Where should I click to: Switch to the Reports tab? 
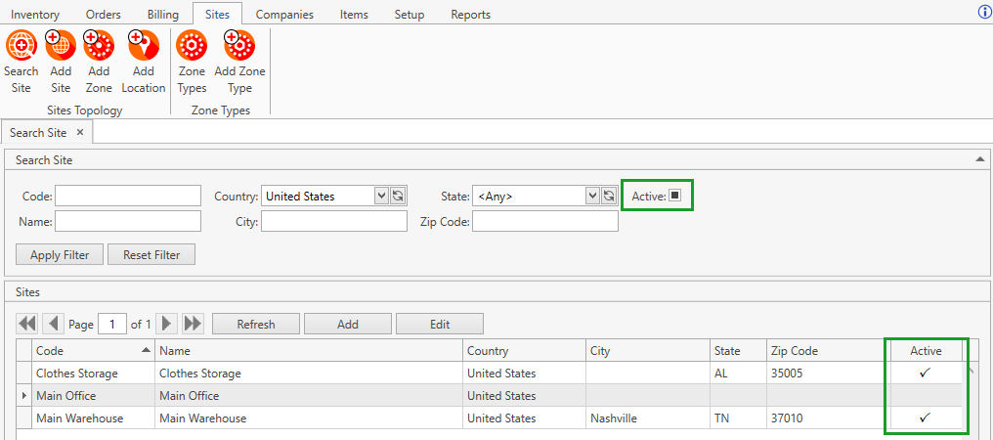coord(470,14)
